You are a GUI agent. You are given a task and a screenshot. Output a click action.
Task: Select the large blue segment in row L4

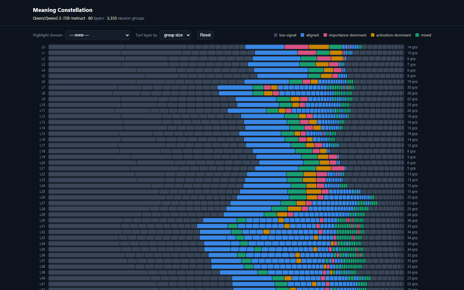coord(281,70)
